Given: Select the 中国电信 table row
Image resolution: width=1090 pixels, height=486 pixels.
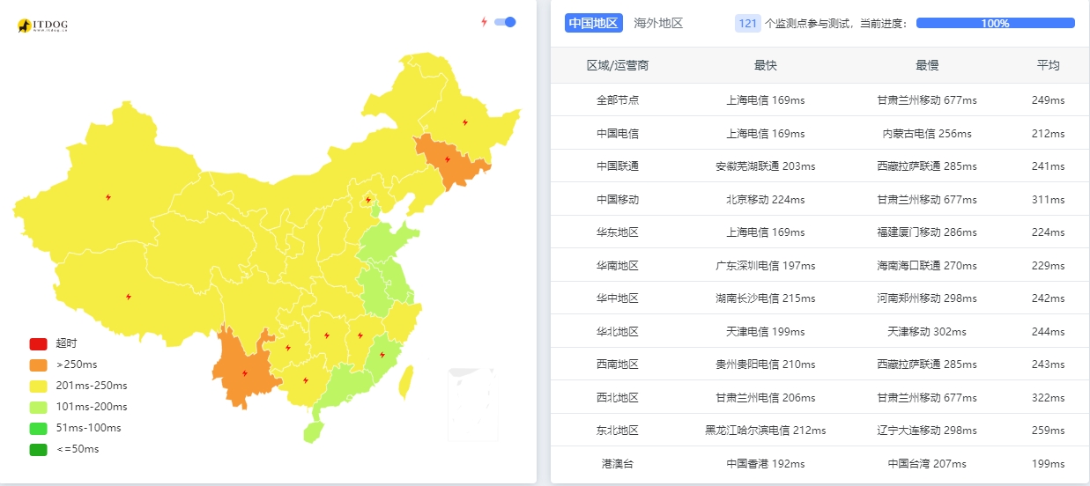Looking at the screenshot, I should tap(819, 133).
